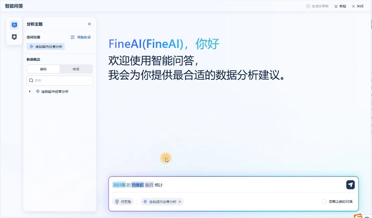Switch to the 维度 tab
The image size is (372, 218).
pyautogui.click(x=76, y=69)
